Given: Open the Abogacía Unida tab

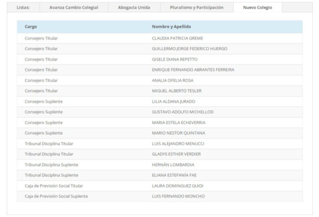Looking at the screenshot, I should point(134,7).
